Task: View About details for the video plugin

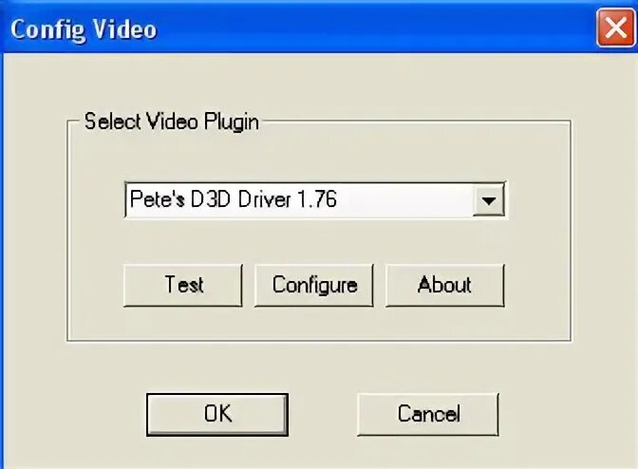Action: [444, 285]
